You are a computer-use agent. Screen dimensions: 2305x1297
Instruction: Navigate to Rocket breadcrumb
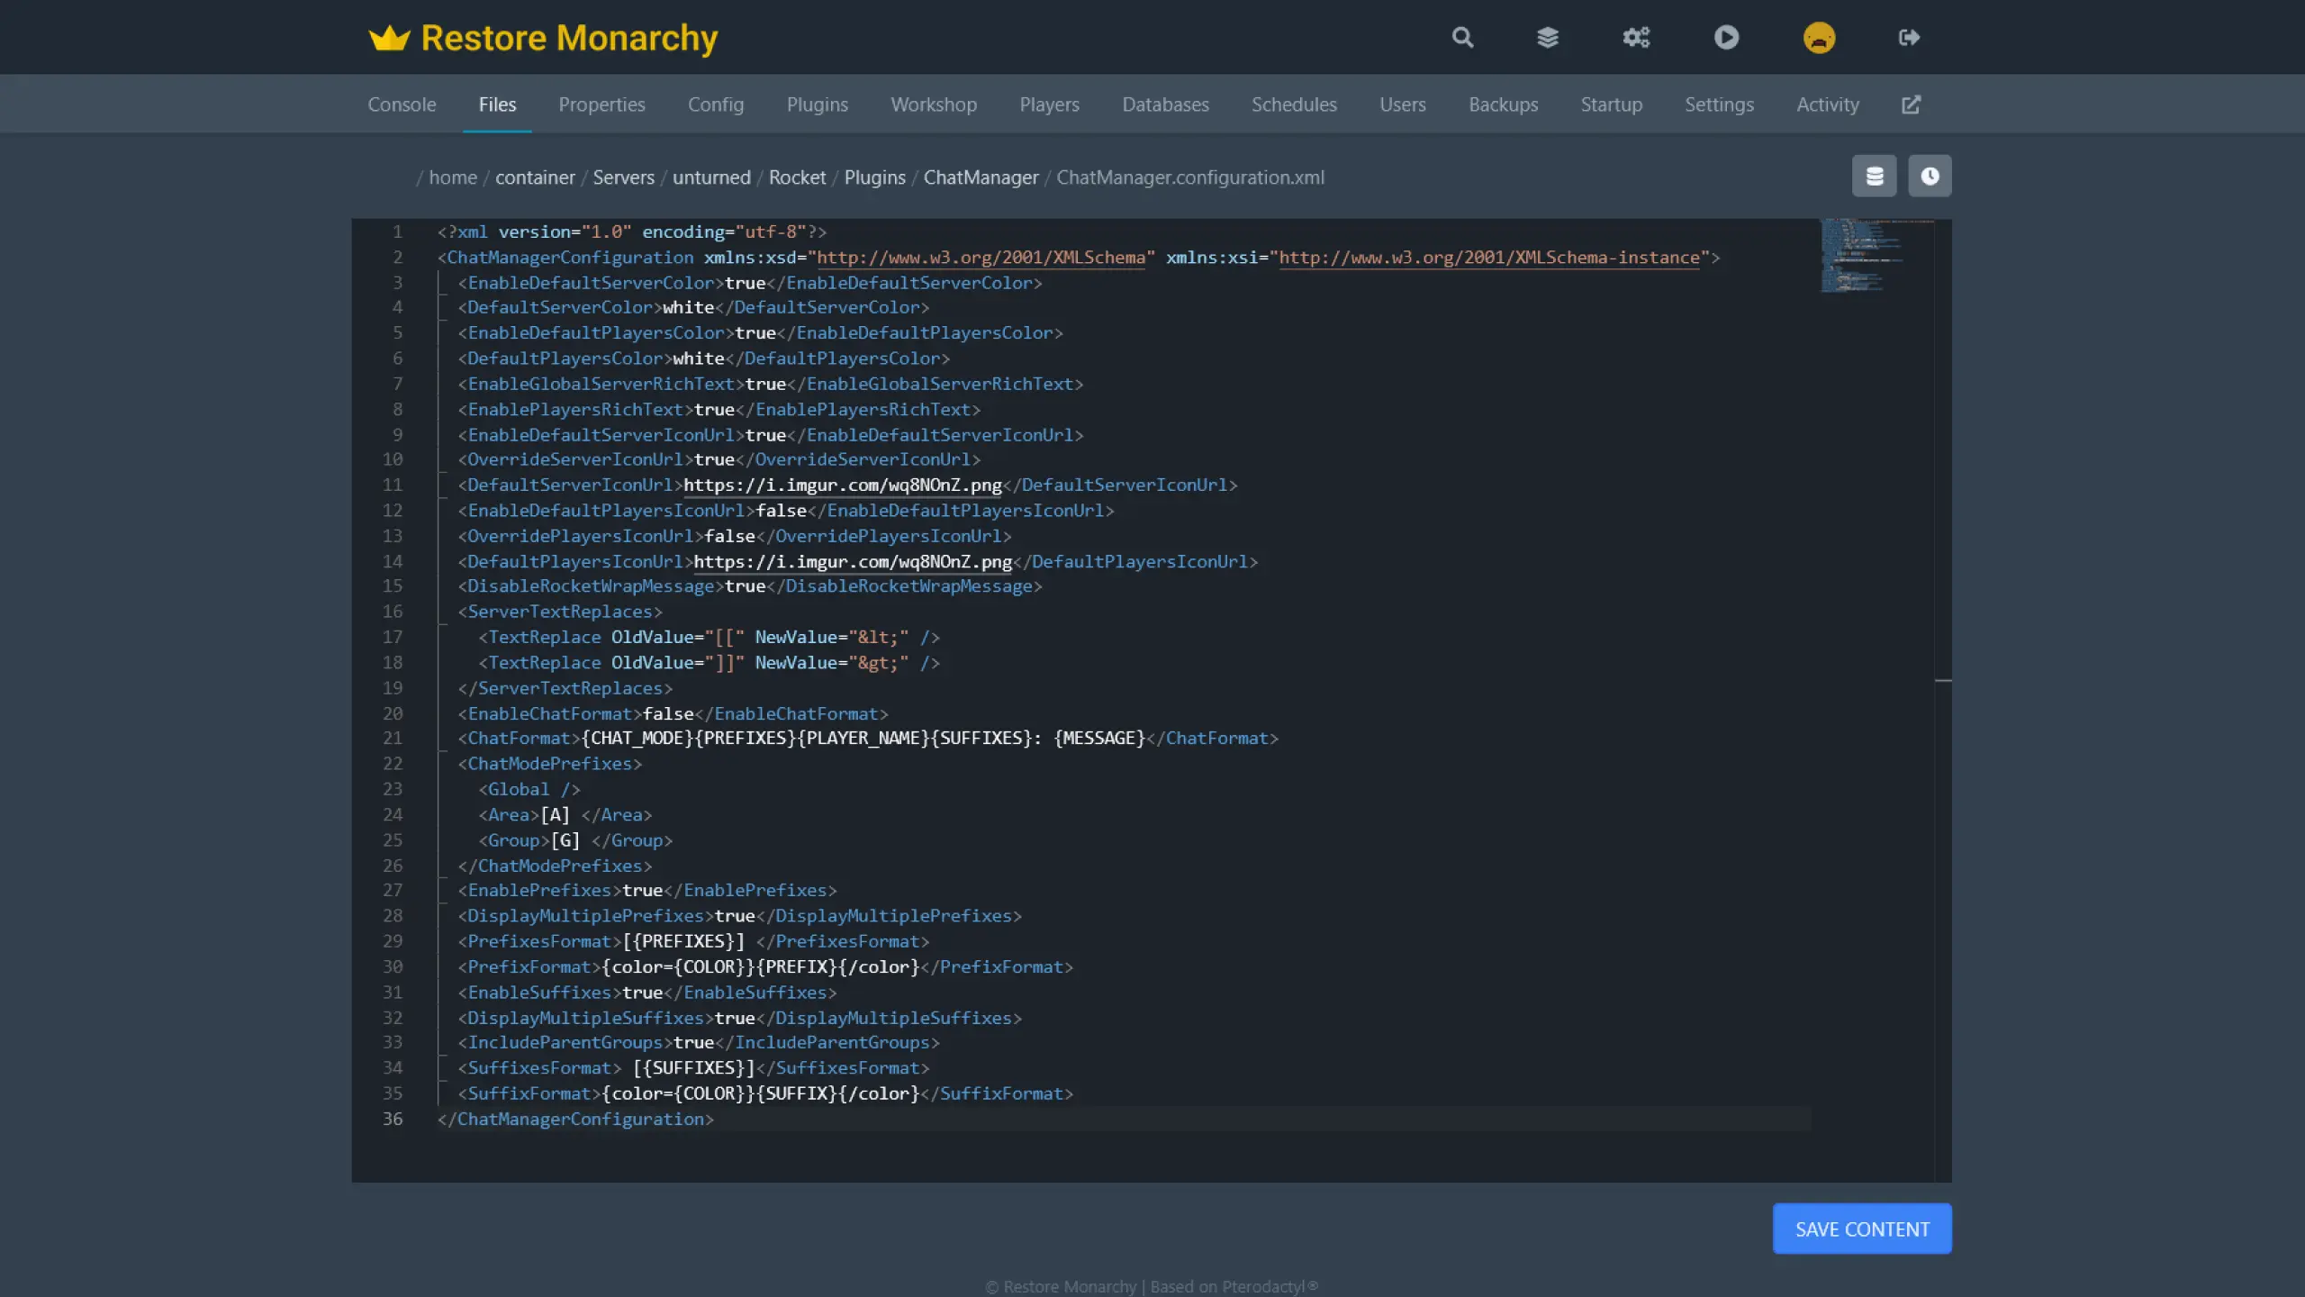(x=797, y=177)
